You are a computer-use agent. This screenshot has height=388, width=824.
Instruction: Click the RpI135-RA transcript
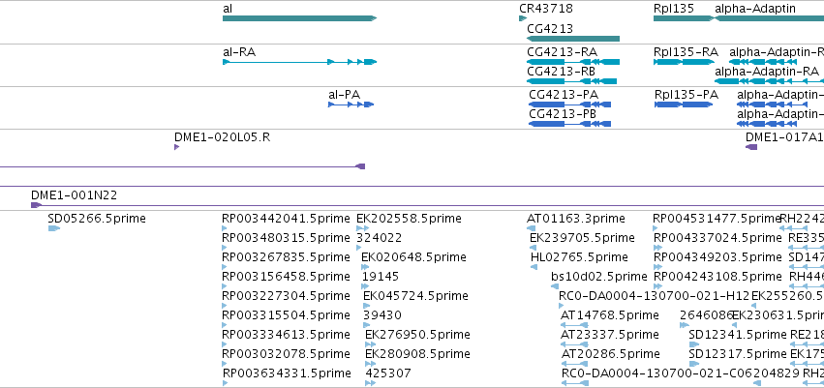click(x=684, y=62)
